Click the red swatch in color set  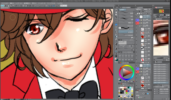pyautogui.click(x=126, y=91)
